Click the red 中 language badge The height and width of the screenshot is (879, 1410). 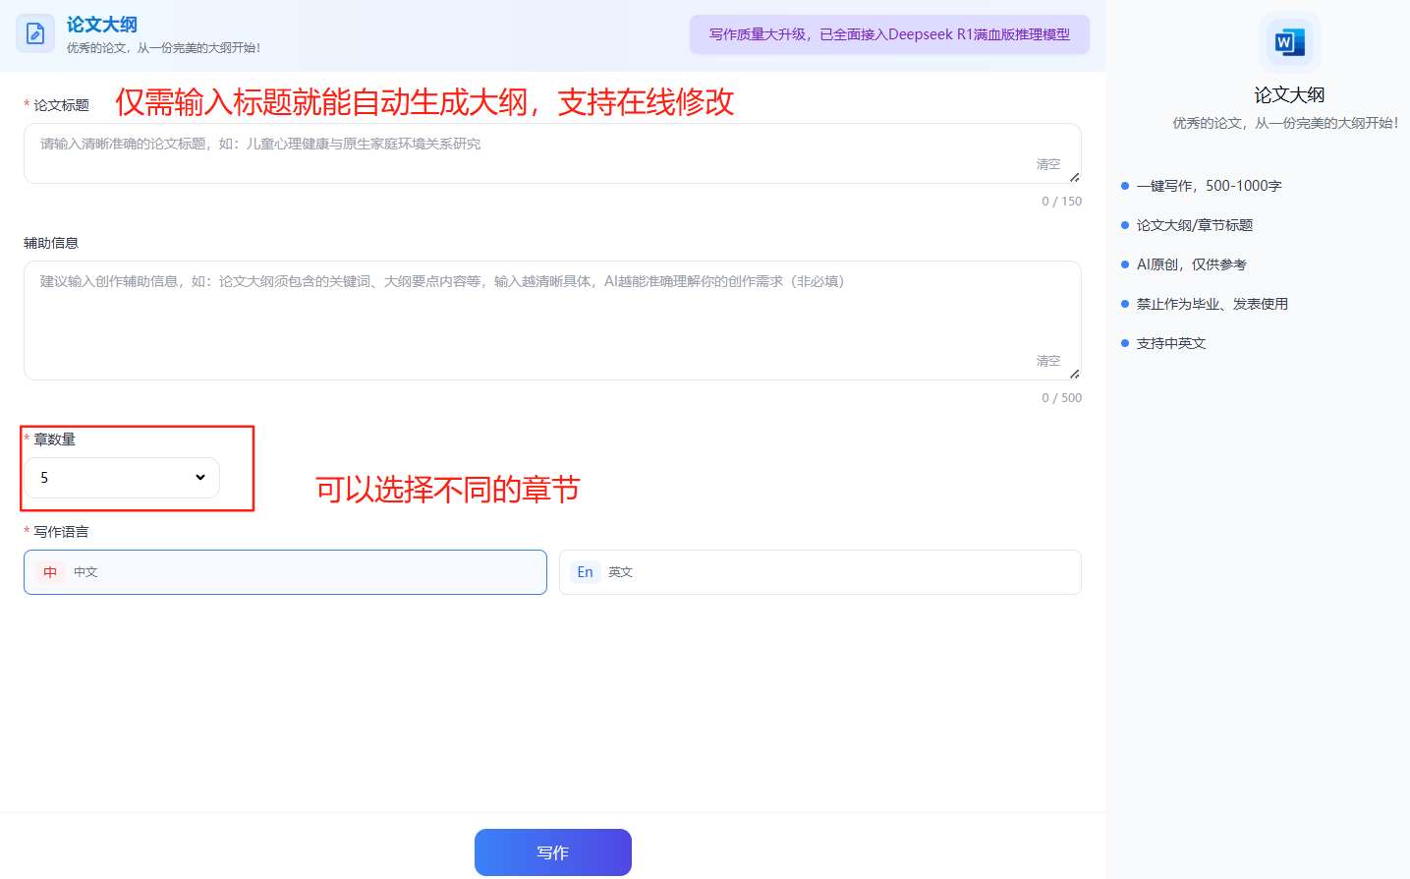[50, 572]
